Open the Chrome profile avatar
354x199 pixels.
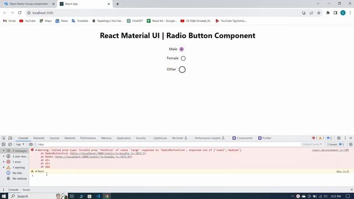tap(343, 13)
